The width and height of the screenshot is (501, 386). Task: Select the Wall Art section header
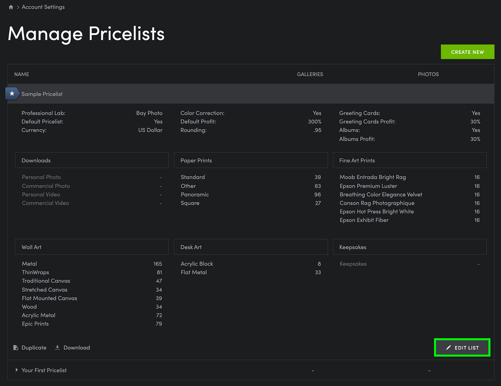(x=92, y=247)
